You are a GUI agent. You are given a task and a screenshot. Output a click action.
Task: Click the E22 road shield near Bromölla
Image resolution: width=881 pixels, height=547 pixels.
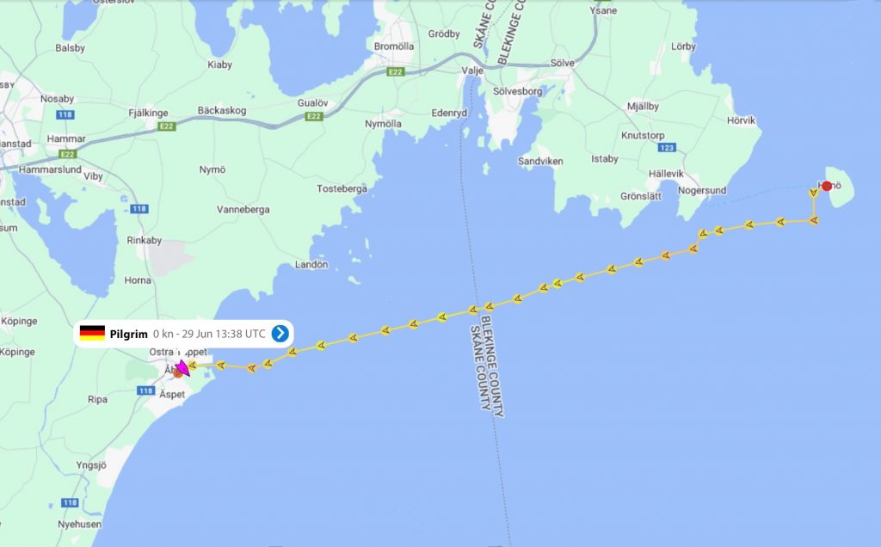point(396,72)
